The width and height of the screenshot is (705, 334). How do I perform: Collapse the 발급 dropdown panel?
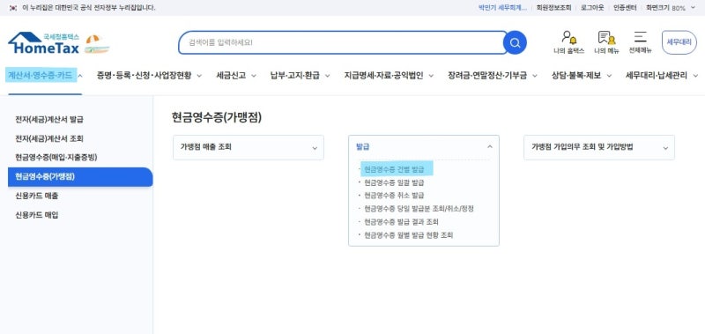424,147
